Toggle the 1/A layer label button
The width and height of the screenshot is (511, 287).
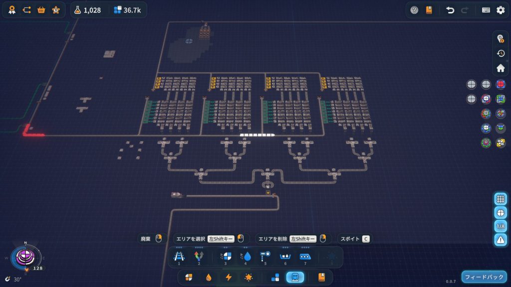pyautogui.click(x=501, y=226)
